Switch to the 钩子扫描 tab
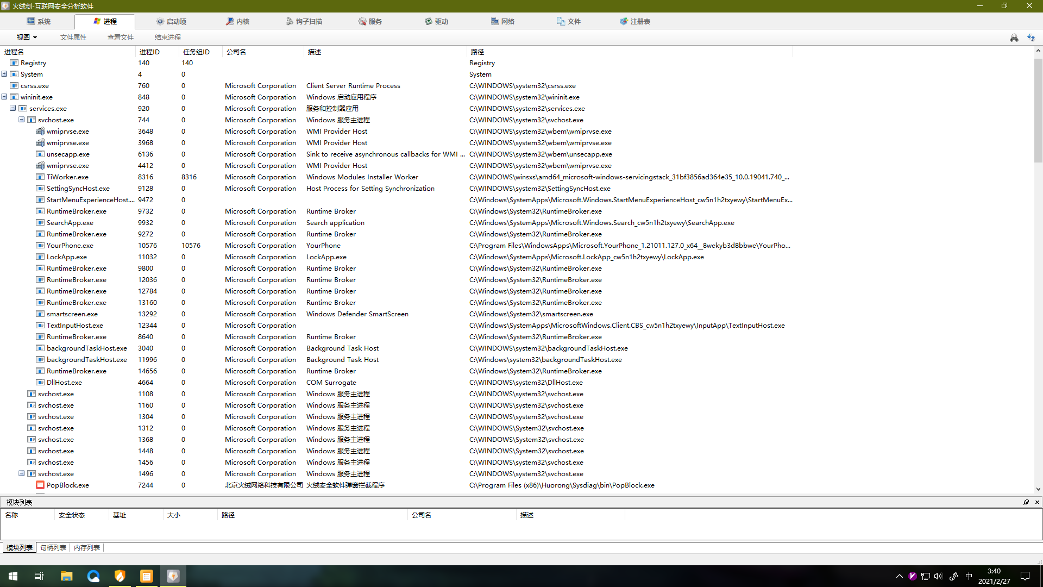The width and height of the screenshot is (1043, 587). pyautogui.click(x=304, y=21)
